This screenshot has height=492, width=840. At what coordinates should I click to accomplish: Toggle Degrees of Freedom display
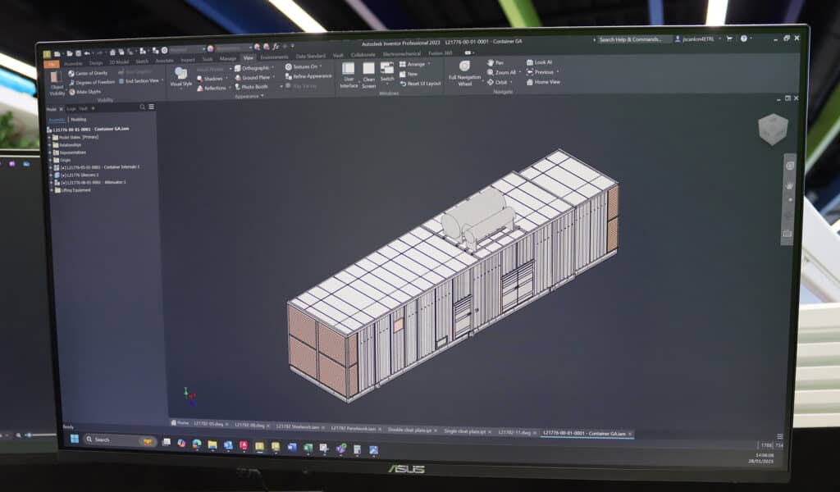pyautogui.click(x=91, y=83)
